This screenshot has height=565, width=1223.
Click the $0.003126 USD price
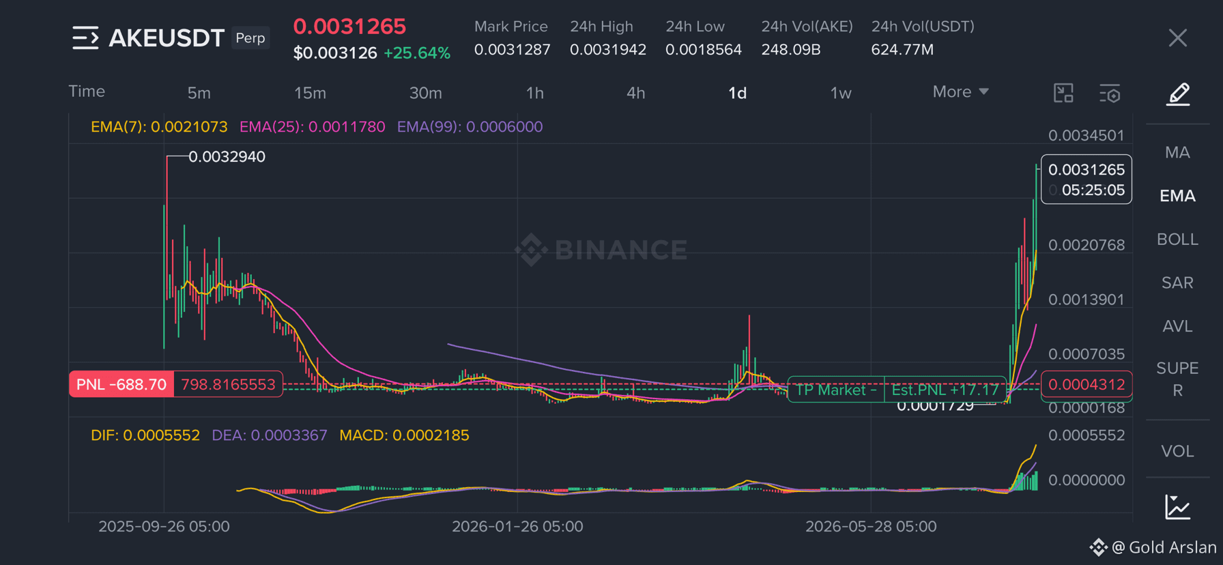335,53
